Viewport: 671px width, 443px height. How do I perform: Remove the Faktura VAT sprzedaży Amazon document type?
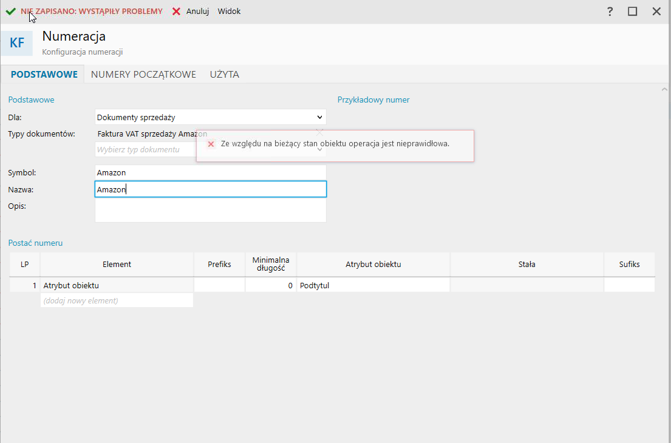click(x=320, y=131)
